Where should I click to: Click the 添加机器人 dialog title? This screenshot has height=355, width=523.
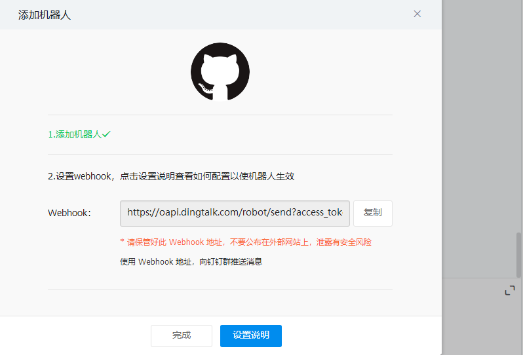45,15
